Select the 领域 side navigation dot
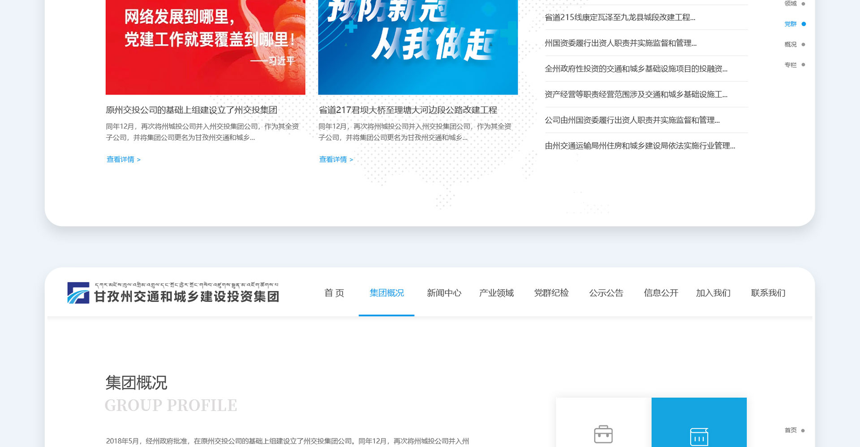 click(803, 4)
